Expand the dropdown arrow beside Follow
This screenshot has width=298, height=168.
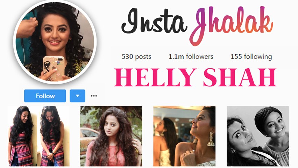tap(77, 96)
